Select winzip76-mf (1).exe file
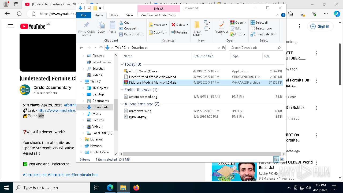 [203, 71]
